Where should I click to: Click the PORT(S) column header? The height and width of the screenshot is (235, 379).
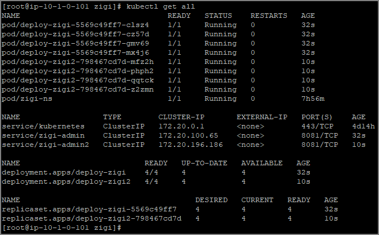pyautogui.click(x=317, y=117)
